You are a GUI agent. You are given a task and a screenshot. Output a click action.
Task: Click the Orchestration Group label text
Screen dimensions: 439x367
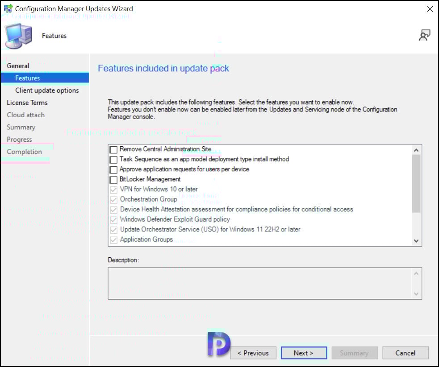tap(148, 199)
